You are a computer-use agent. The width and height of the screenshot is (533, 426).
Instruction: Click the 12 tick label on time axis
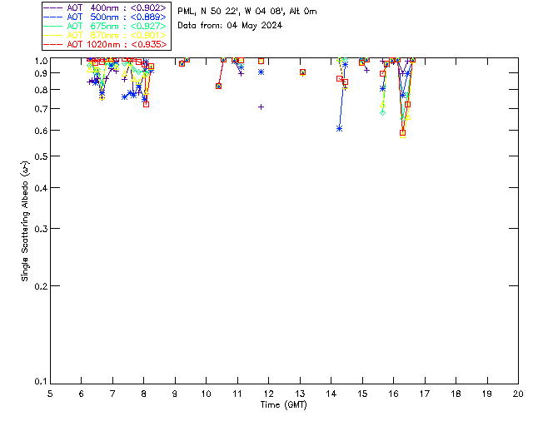(268, 394)
